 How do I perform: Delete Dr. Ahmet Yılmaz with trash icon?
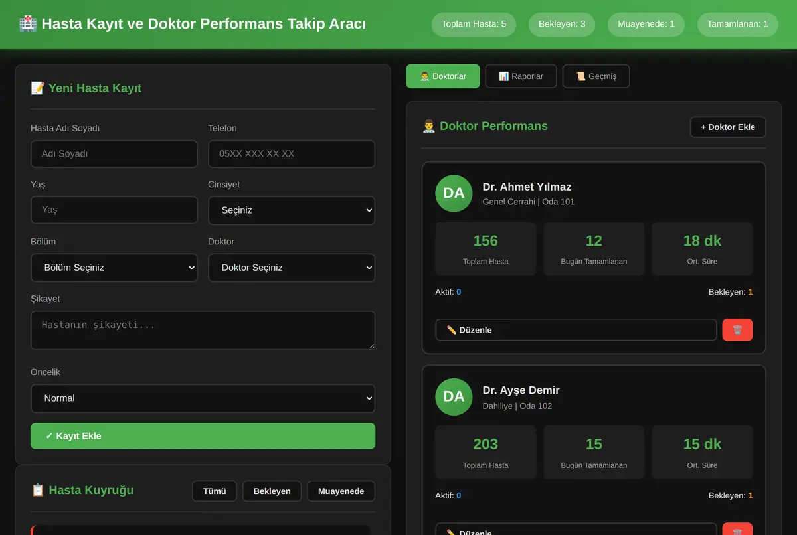click(737, 330)
